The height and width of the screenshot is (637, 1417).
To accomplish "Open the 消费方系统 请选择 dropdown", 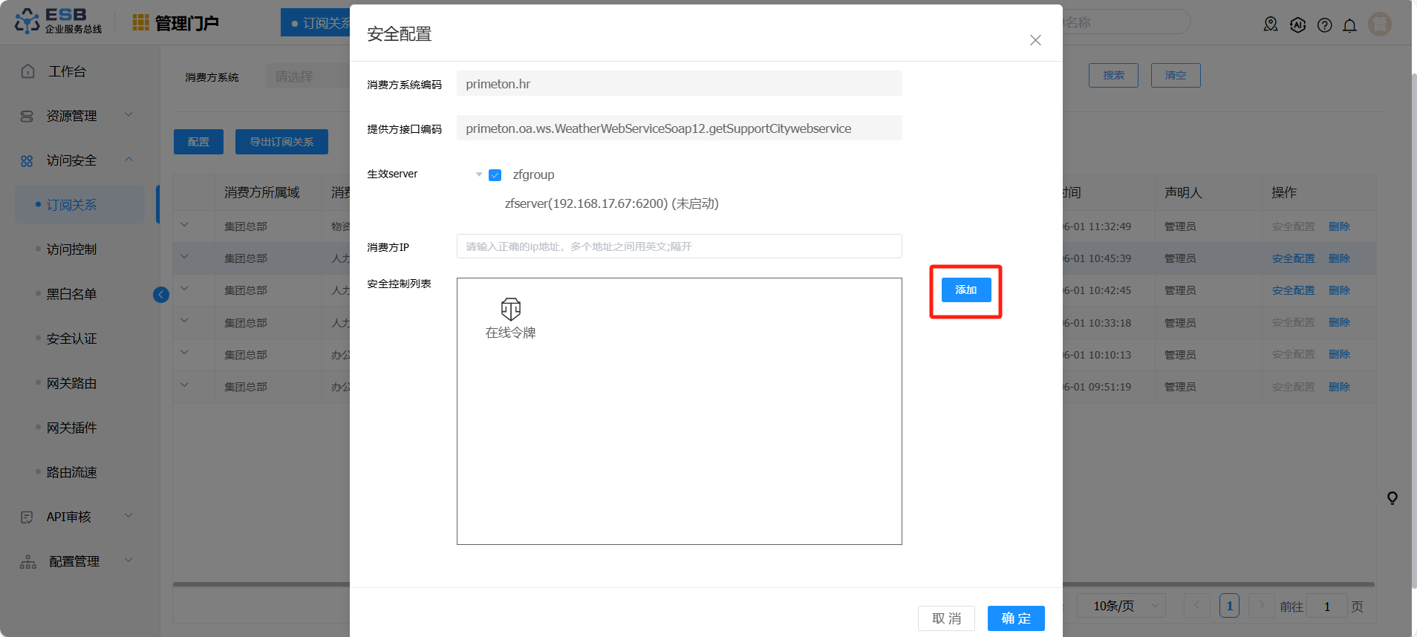I will pos(307,76).
